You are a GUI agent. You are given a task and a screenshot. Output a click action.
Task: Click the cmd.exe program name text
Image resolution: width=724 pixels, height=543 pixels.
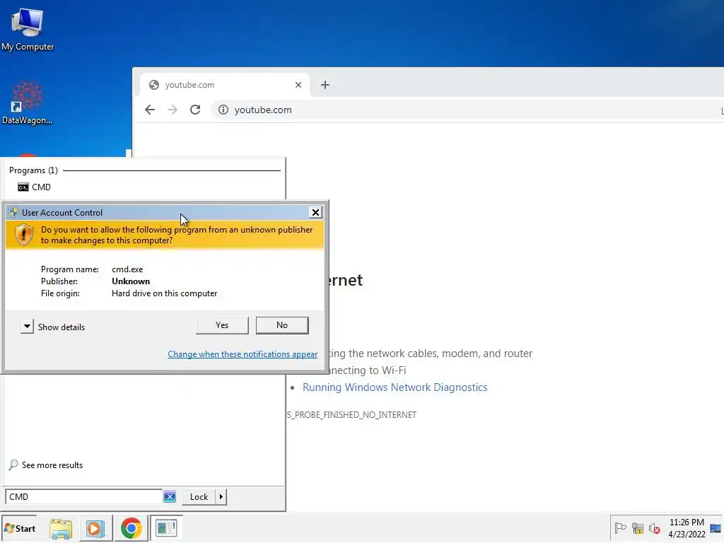[x=127, y=269]
